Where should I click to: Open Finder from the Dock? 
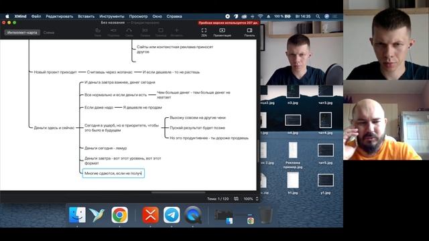tap(77, 215)
